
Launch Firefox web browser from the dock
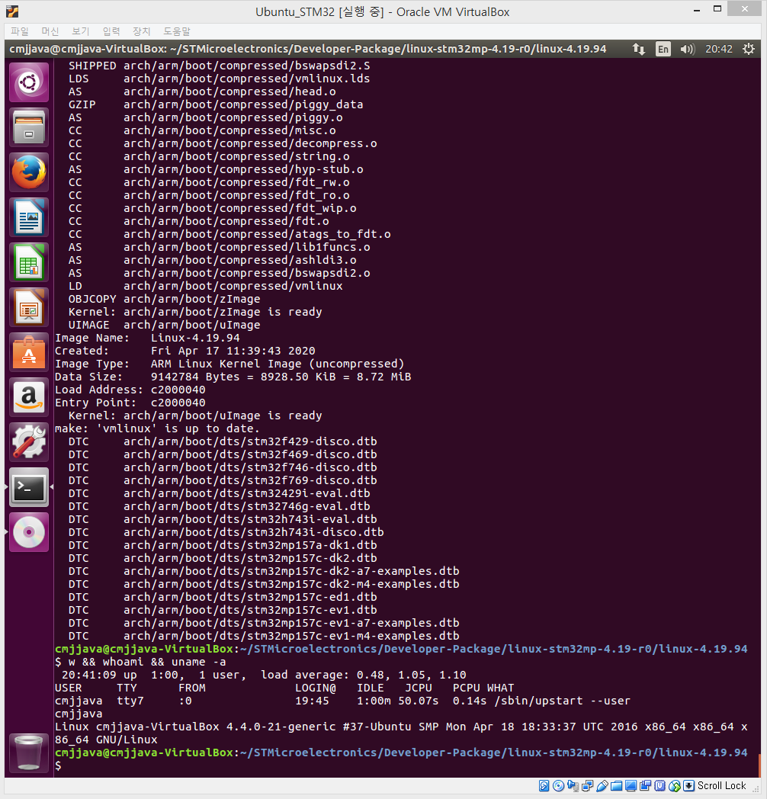(29, 172)
